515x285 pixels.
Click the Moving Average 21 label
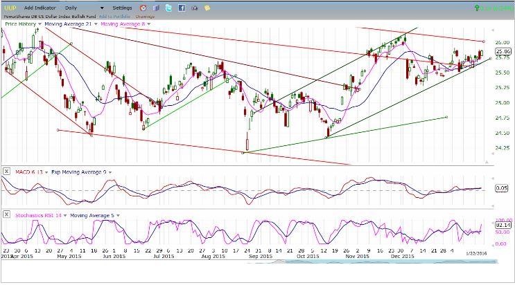coord(68,24)
